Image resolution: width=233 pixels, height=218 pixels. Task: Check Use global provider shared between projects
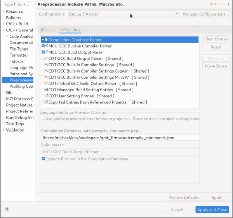(43, 118)
